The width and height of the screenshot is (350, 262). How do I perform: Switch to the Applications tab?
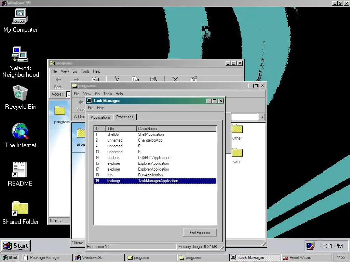pos(100,117)
